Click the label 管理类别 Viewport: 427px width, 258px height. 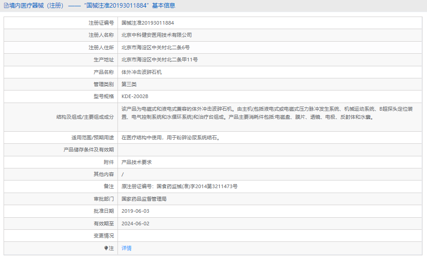pos(104,85)
